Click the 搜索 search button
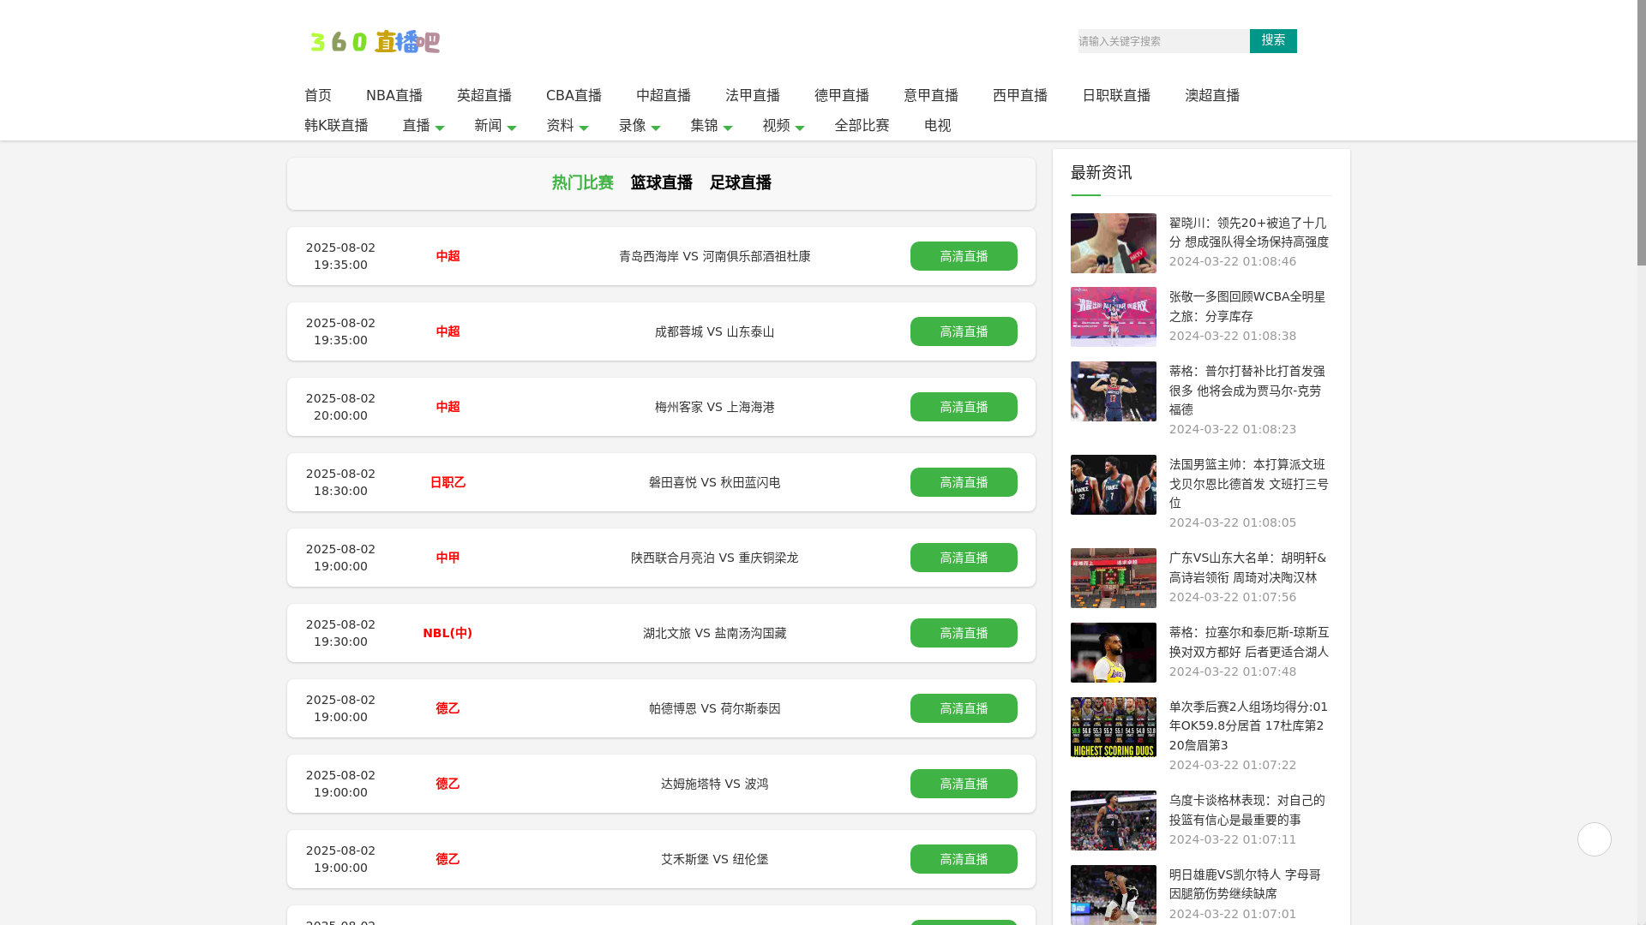 point(1273,41)
